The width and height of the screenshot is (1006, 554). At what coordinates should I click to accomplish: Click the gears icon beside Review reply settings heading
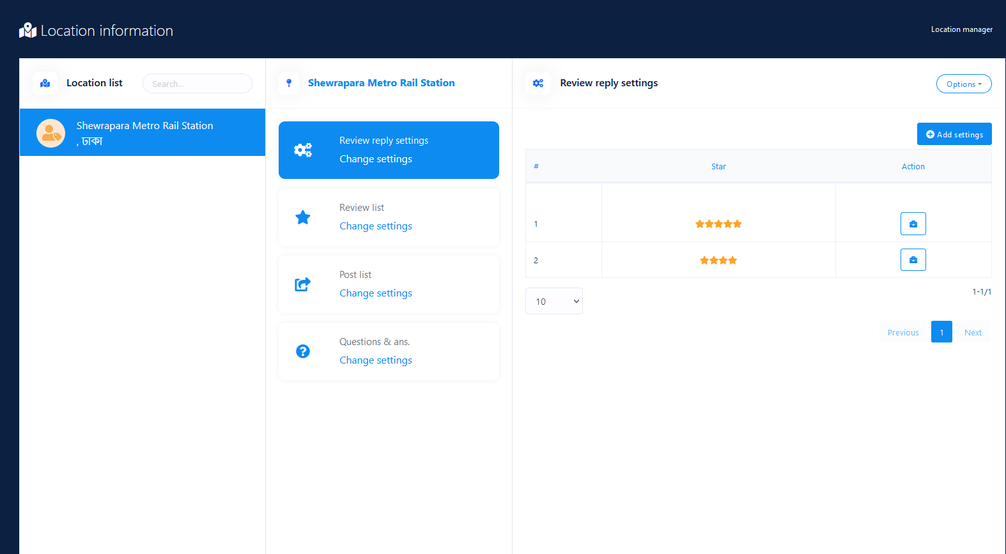tap(538, 83)
